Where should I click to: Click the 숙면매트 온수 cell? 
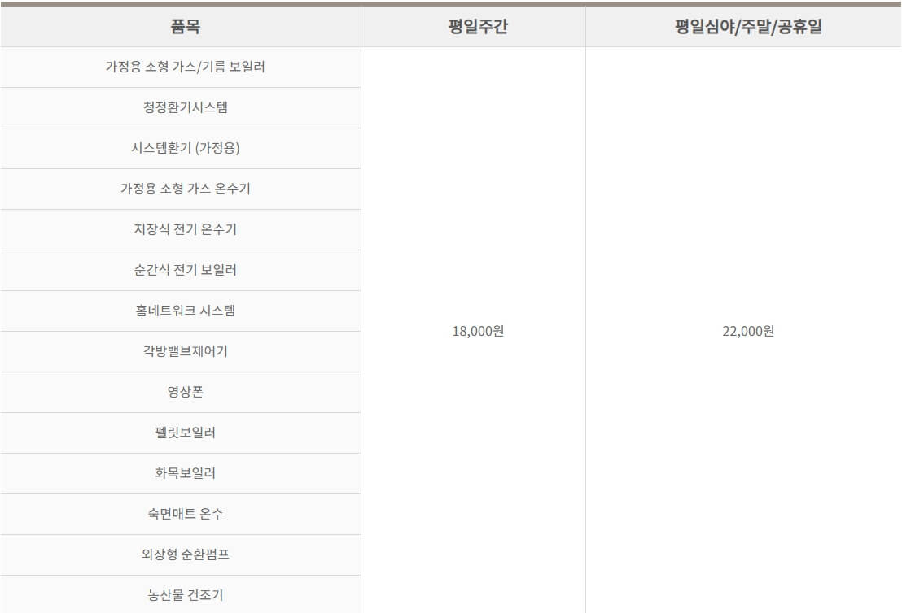pos(181,514)
